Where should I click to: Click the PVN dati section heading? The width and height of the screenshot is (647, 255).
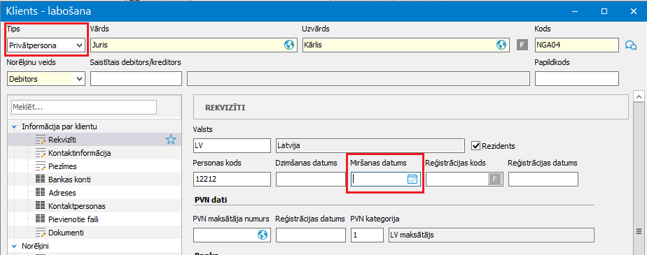coord(211,200)
